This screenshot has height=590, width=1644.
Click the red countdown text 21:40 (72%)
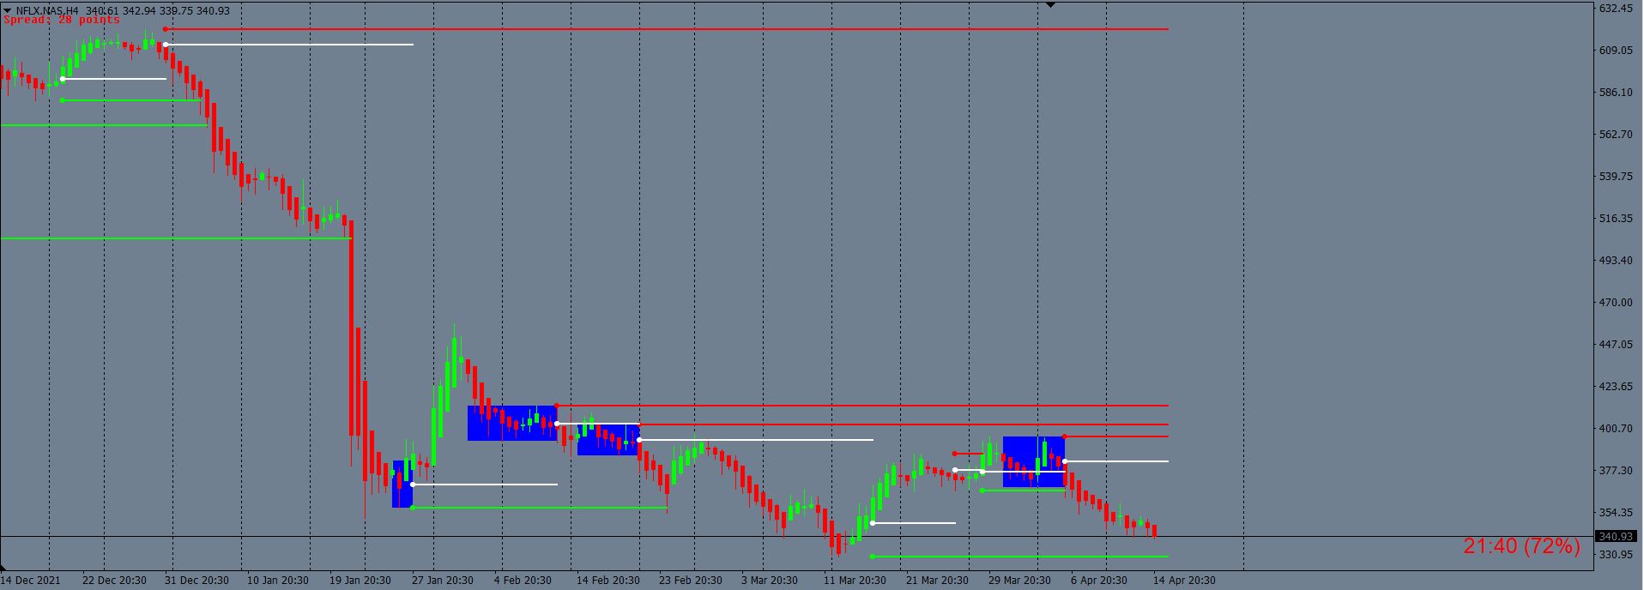[x=1521, y=546]
